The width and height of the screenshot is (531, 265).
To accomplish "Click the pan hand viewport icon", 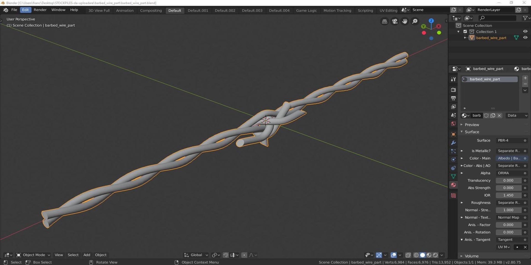I will (x=405, y=21).
